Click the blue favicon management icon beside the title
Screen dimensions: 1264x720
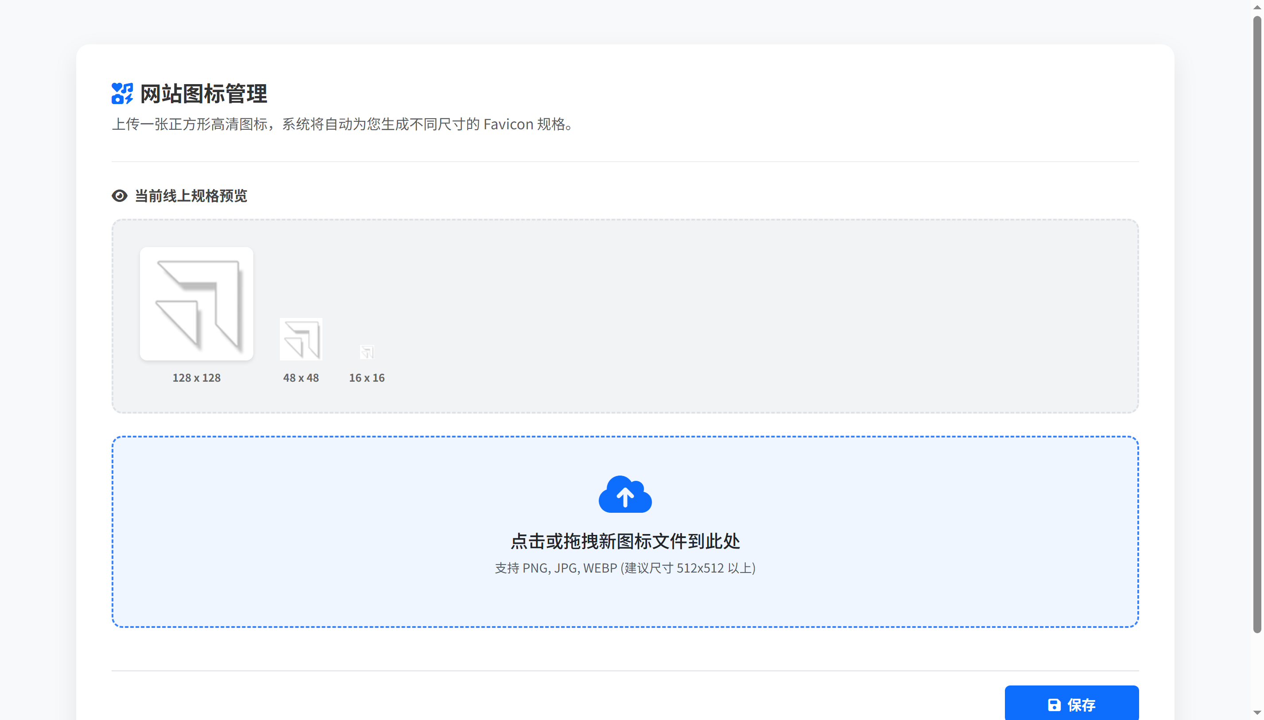point(122,94)
